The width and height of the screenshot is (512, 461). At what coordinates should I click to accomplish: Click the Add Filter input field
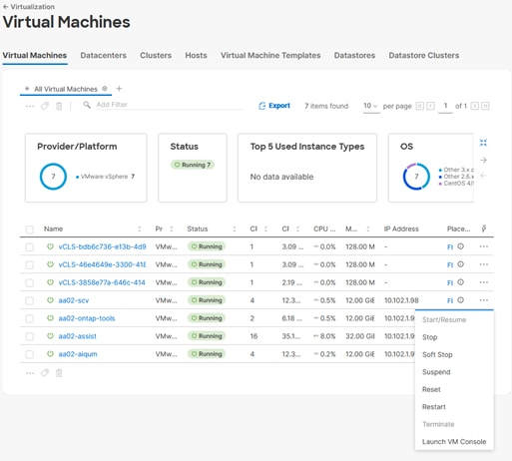click(168, 105)
